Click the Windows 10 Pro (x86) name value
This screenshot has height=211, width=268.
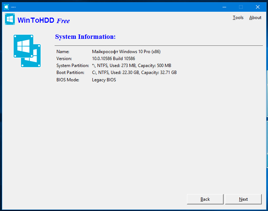point(126,52)
